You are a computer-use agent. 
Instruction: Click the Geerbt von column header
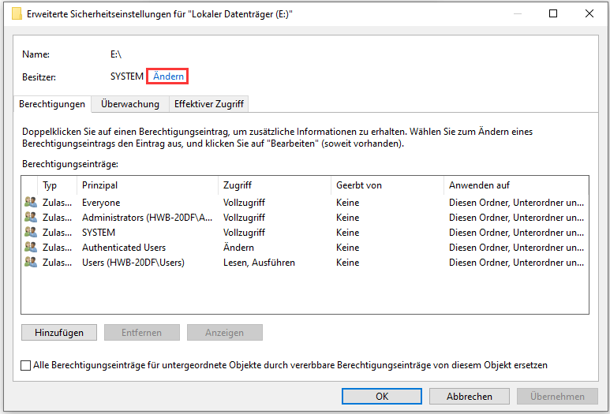(386, 185)
